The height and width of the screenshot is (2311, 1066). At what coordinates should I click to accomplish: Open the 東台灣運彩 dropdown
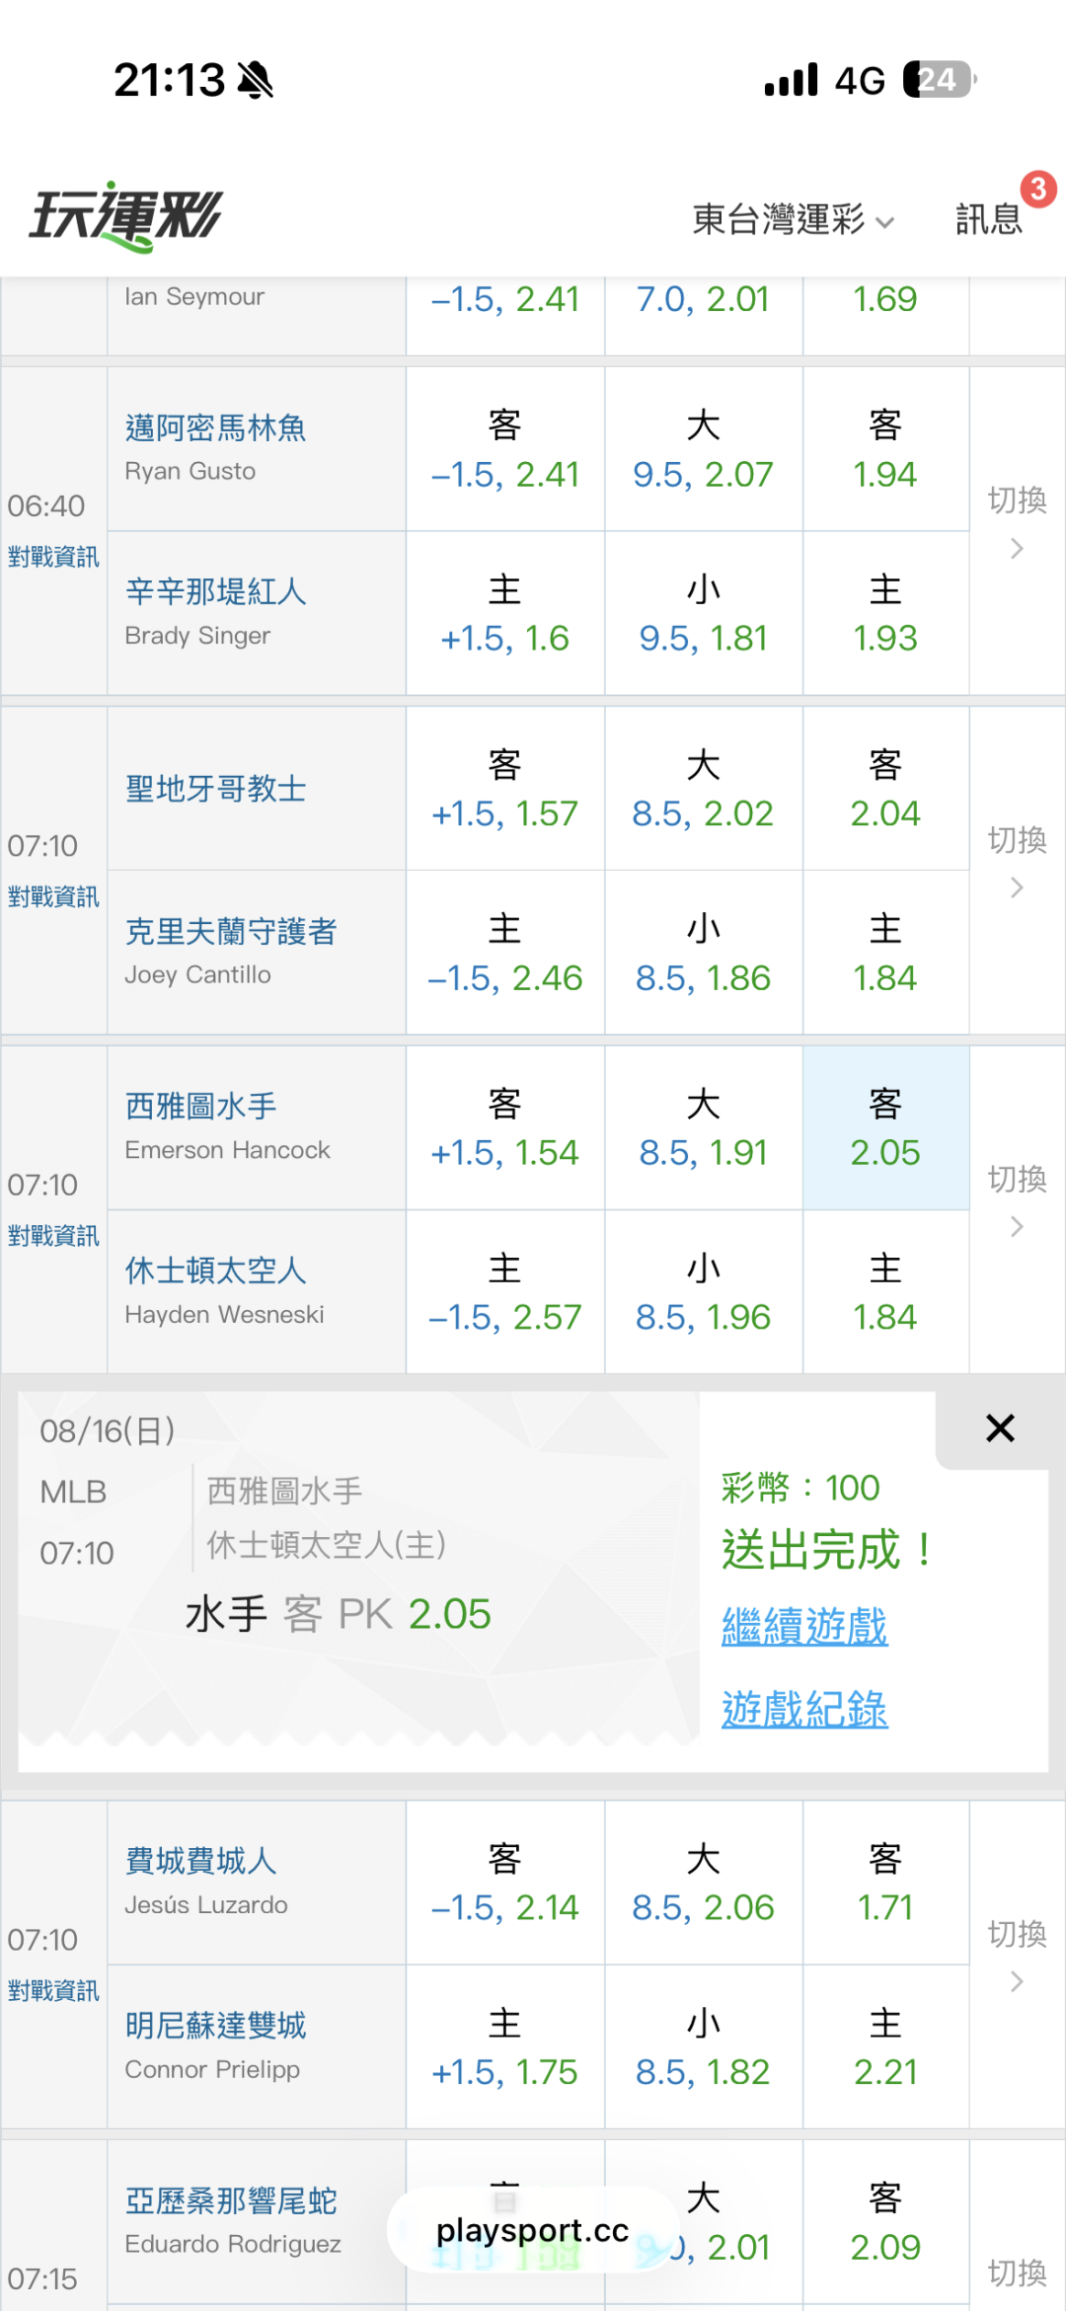[794, 219]
